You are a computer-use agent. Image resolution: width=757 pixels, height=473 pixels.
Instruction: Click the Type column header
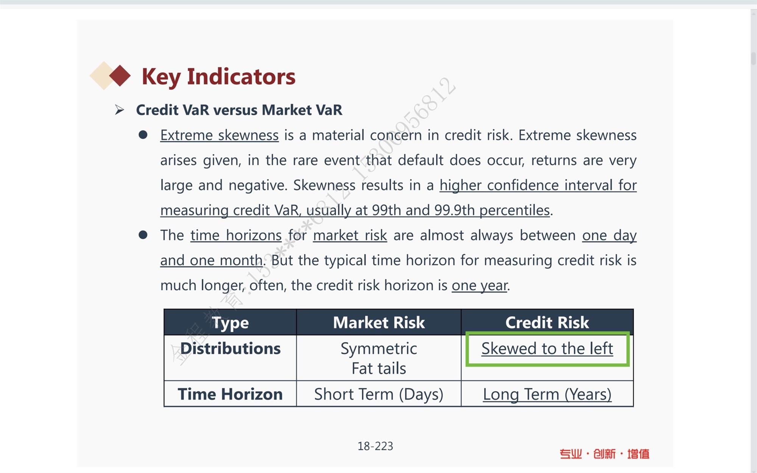tap(230, 322)
